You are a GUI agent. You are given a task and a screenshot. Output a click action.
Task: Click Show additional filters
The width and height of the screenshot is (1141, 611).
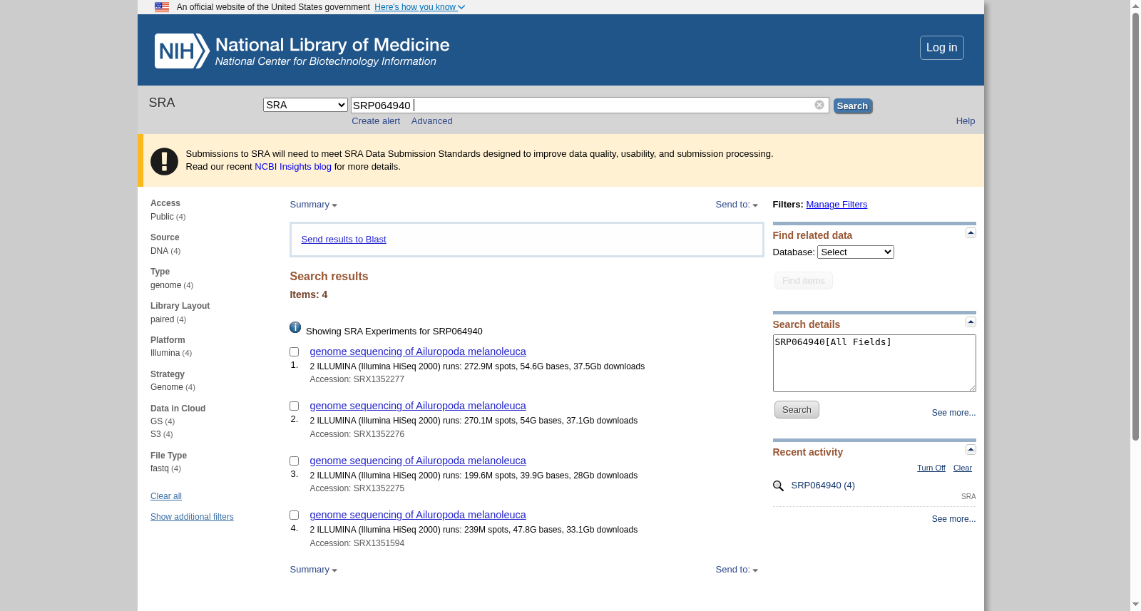pos(192,517)
